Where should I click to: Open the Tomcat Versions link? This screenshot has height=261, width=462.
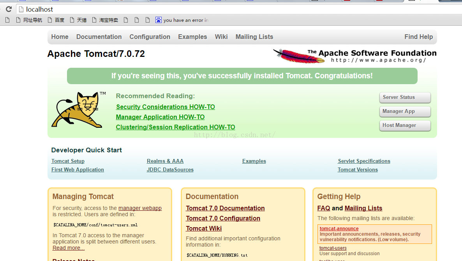(x=358, y=170)
